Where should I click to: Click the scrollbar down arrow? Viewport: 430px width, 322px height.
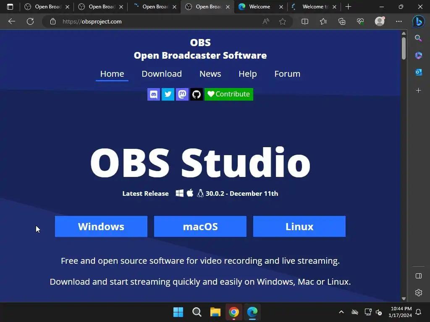pyautogui.click(x=404, y=299)
